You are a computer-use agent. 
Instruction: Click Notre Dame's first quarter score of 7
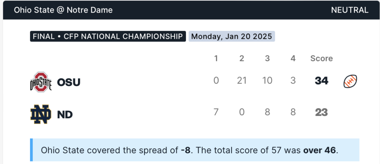click(216, 112)
